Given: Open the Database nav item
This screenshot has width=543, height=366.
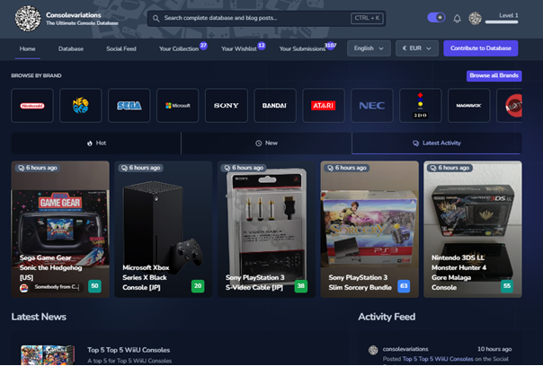Looking at the screenshot, I should (x=71, y=48).
